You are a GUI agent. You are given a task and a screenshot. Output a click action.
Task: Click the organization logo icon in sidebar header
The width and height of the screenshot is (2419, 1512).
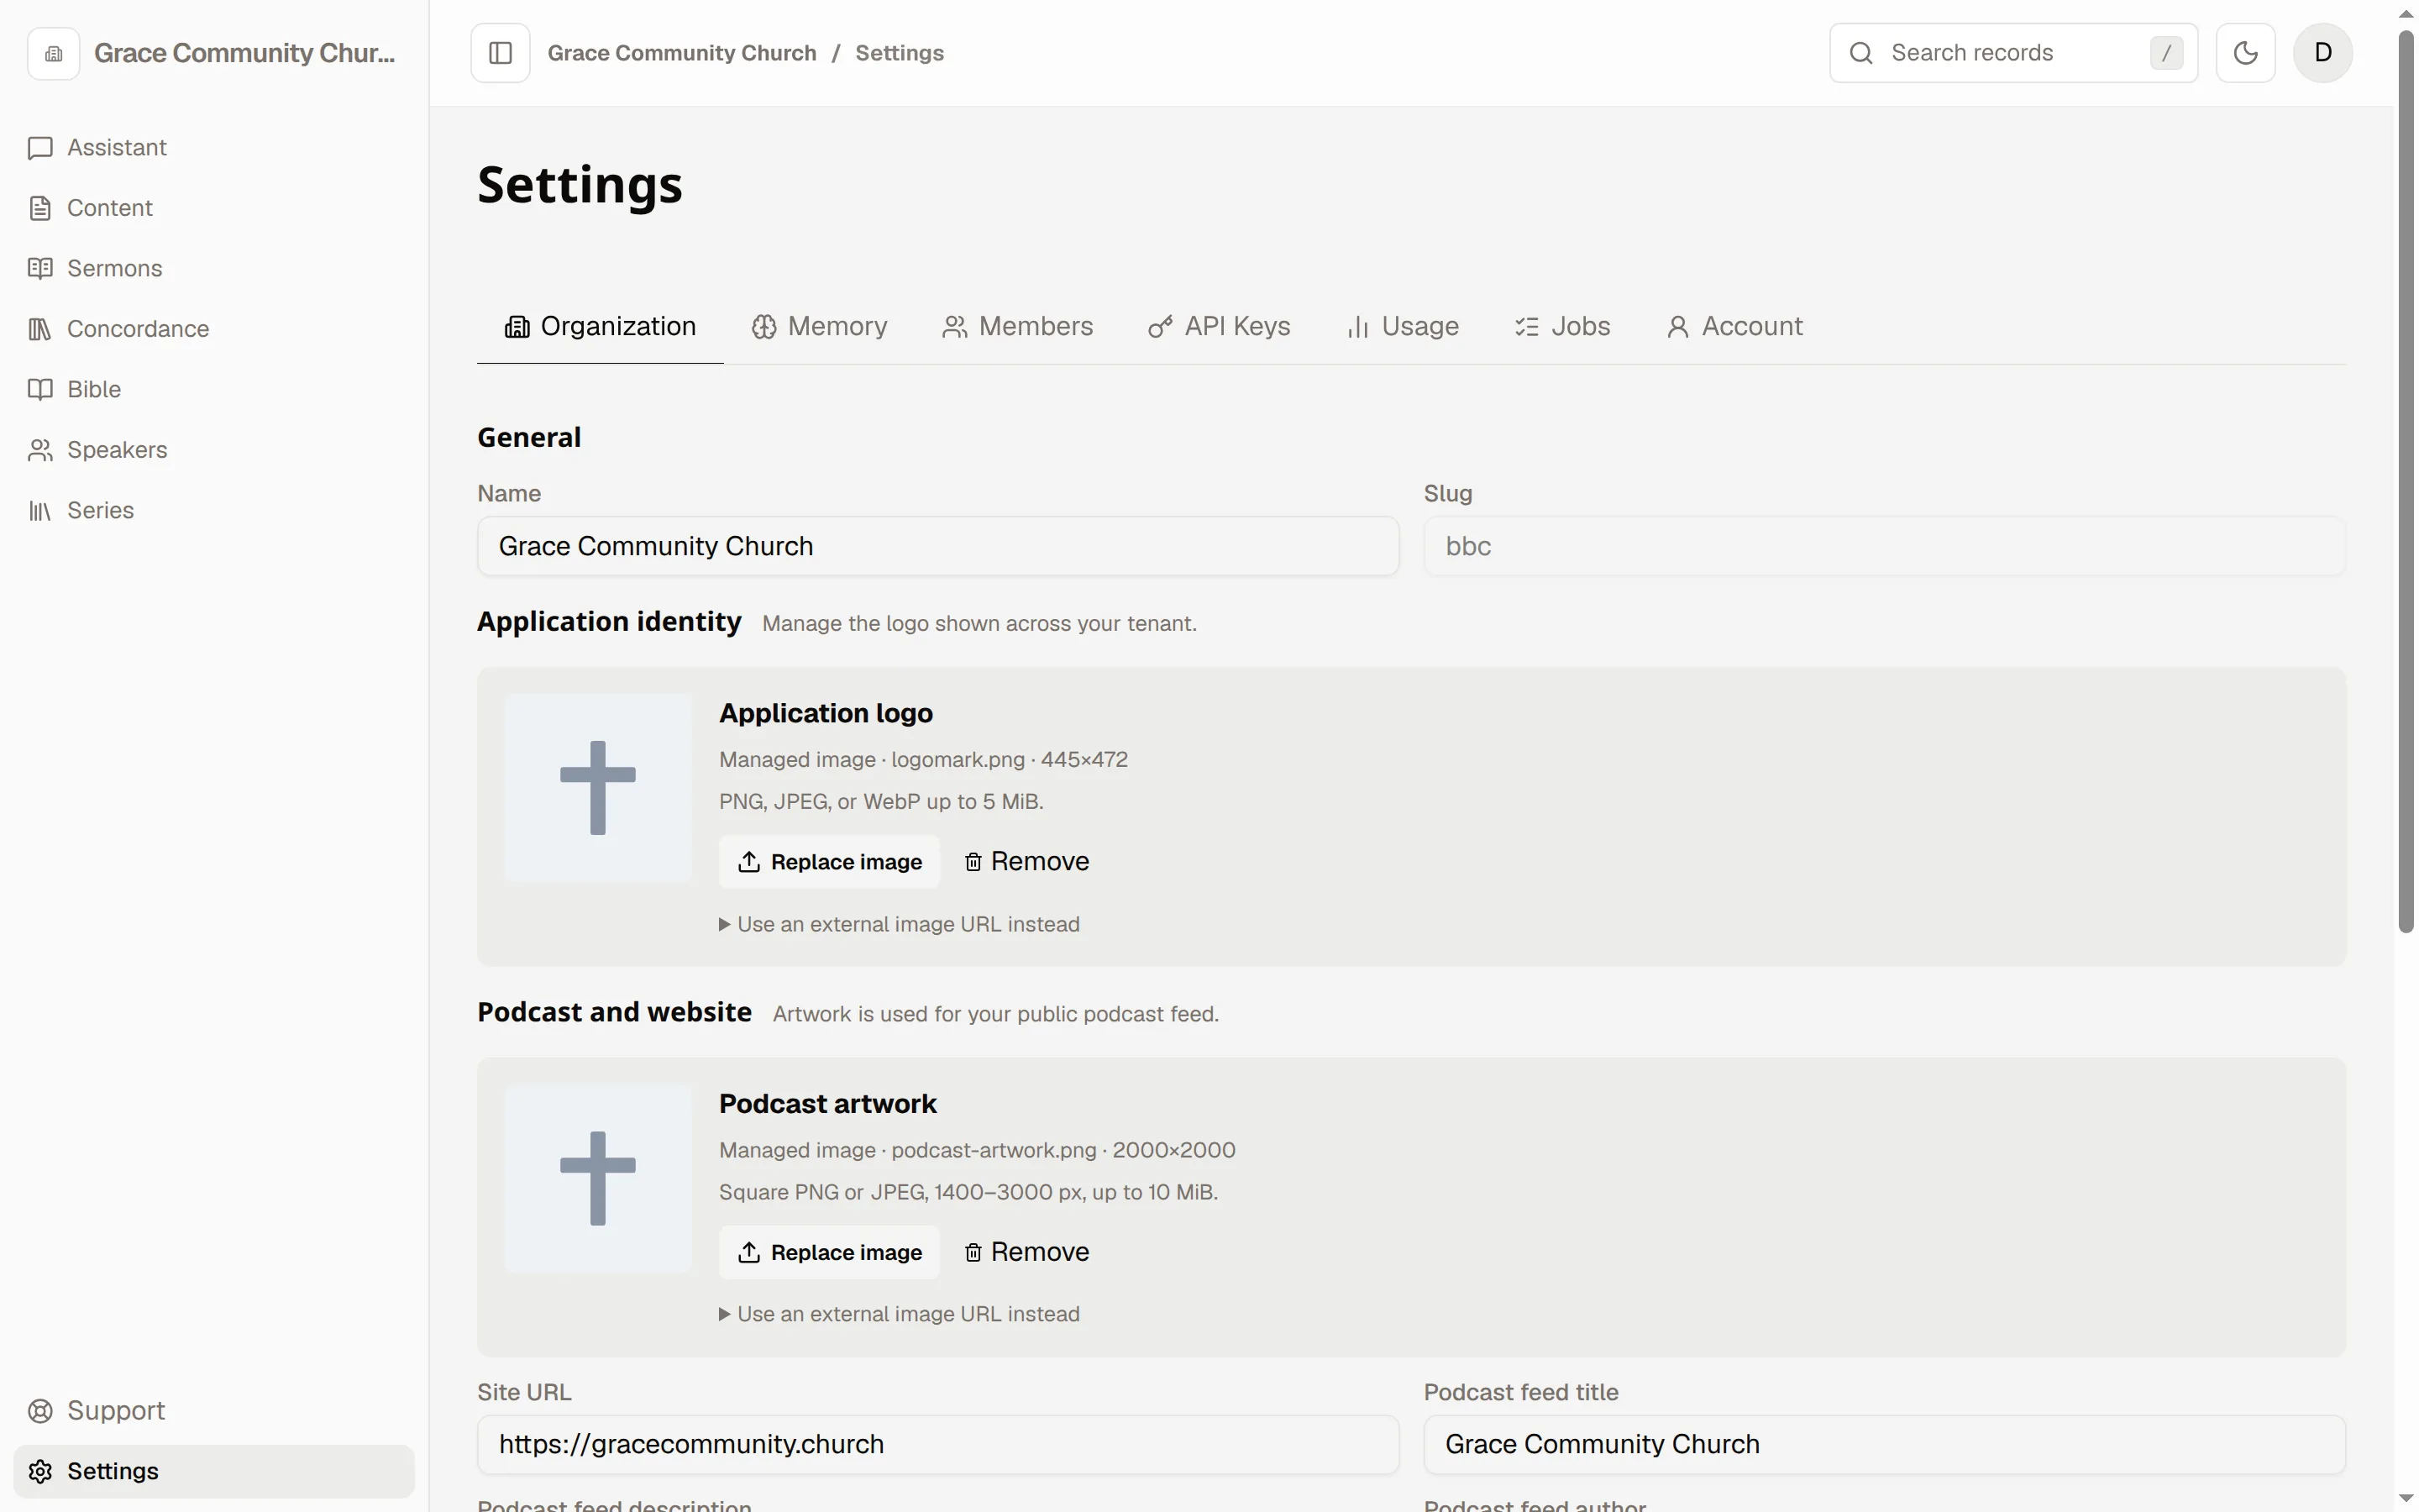pos(54,53)
